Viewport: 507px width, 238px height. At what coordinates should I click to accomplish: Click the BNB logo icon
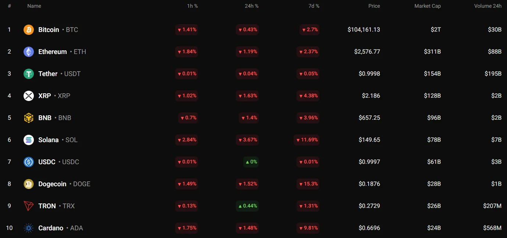[29, 118]
